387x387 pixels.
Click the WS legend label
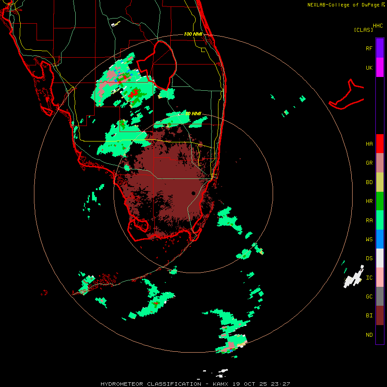[369, 240]
